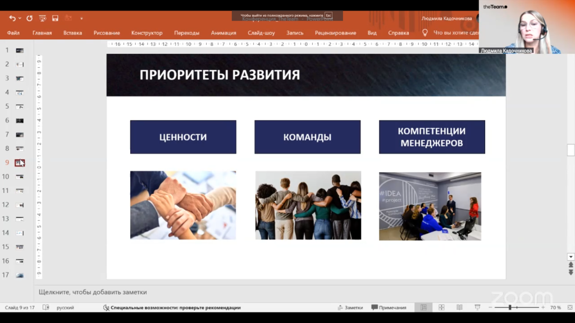Screen dimensions: 575x323
Task: Switch to the Анимация tab
Action: tap(223, 33)
